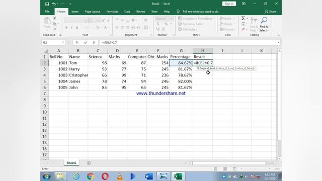This screenshot has width=322, height=181.
Task: Open Find & Select magnifier
Action: (x=264, y=20)
